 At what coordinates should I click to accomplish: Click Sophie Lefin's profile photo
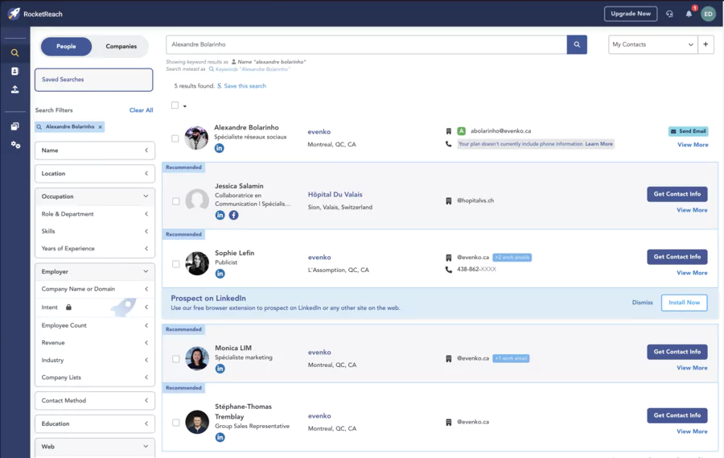tap(197, 263)
